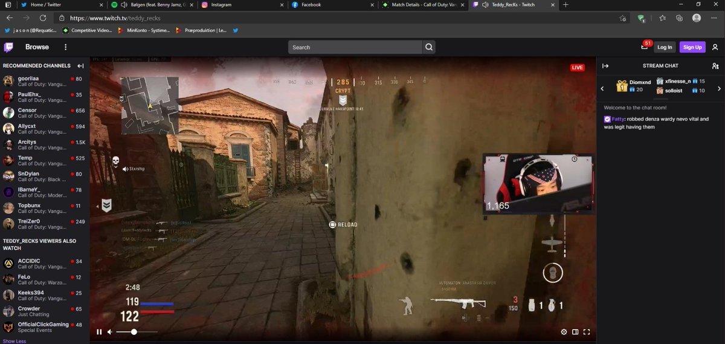Open the Twitch notifications inbox with 51 badge

tap(645, 47)
